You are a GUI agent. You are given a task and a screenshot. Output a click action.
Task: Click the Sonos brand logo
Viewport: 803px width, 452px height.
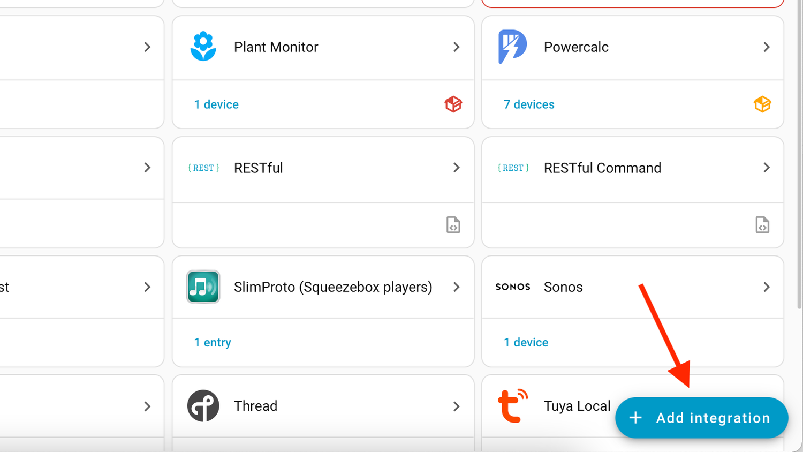513,287
